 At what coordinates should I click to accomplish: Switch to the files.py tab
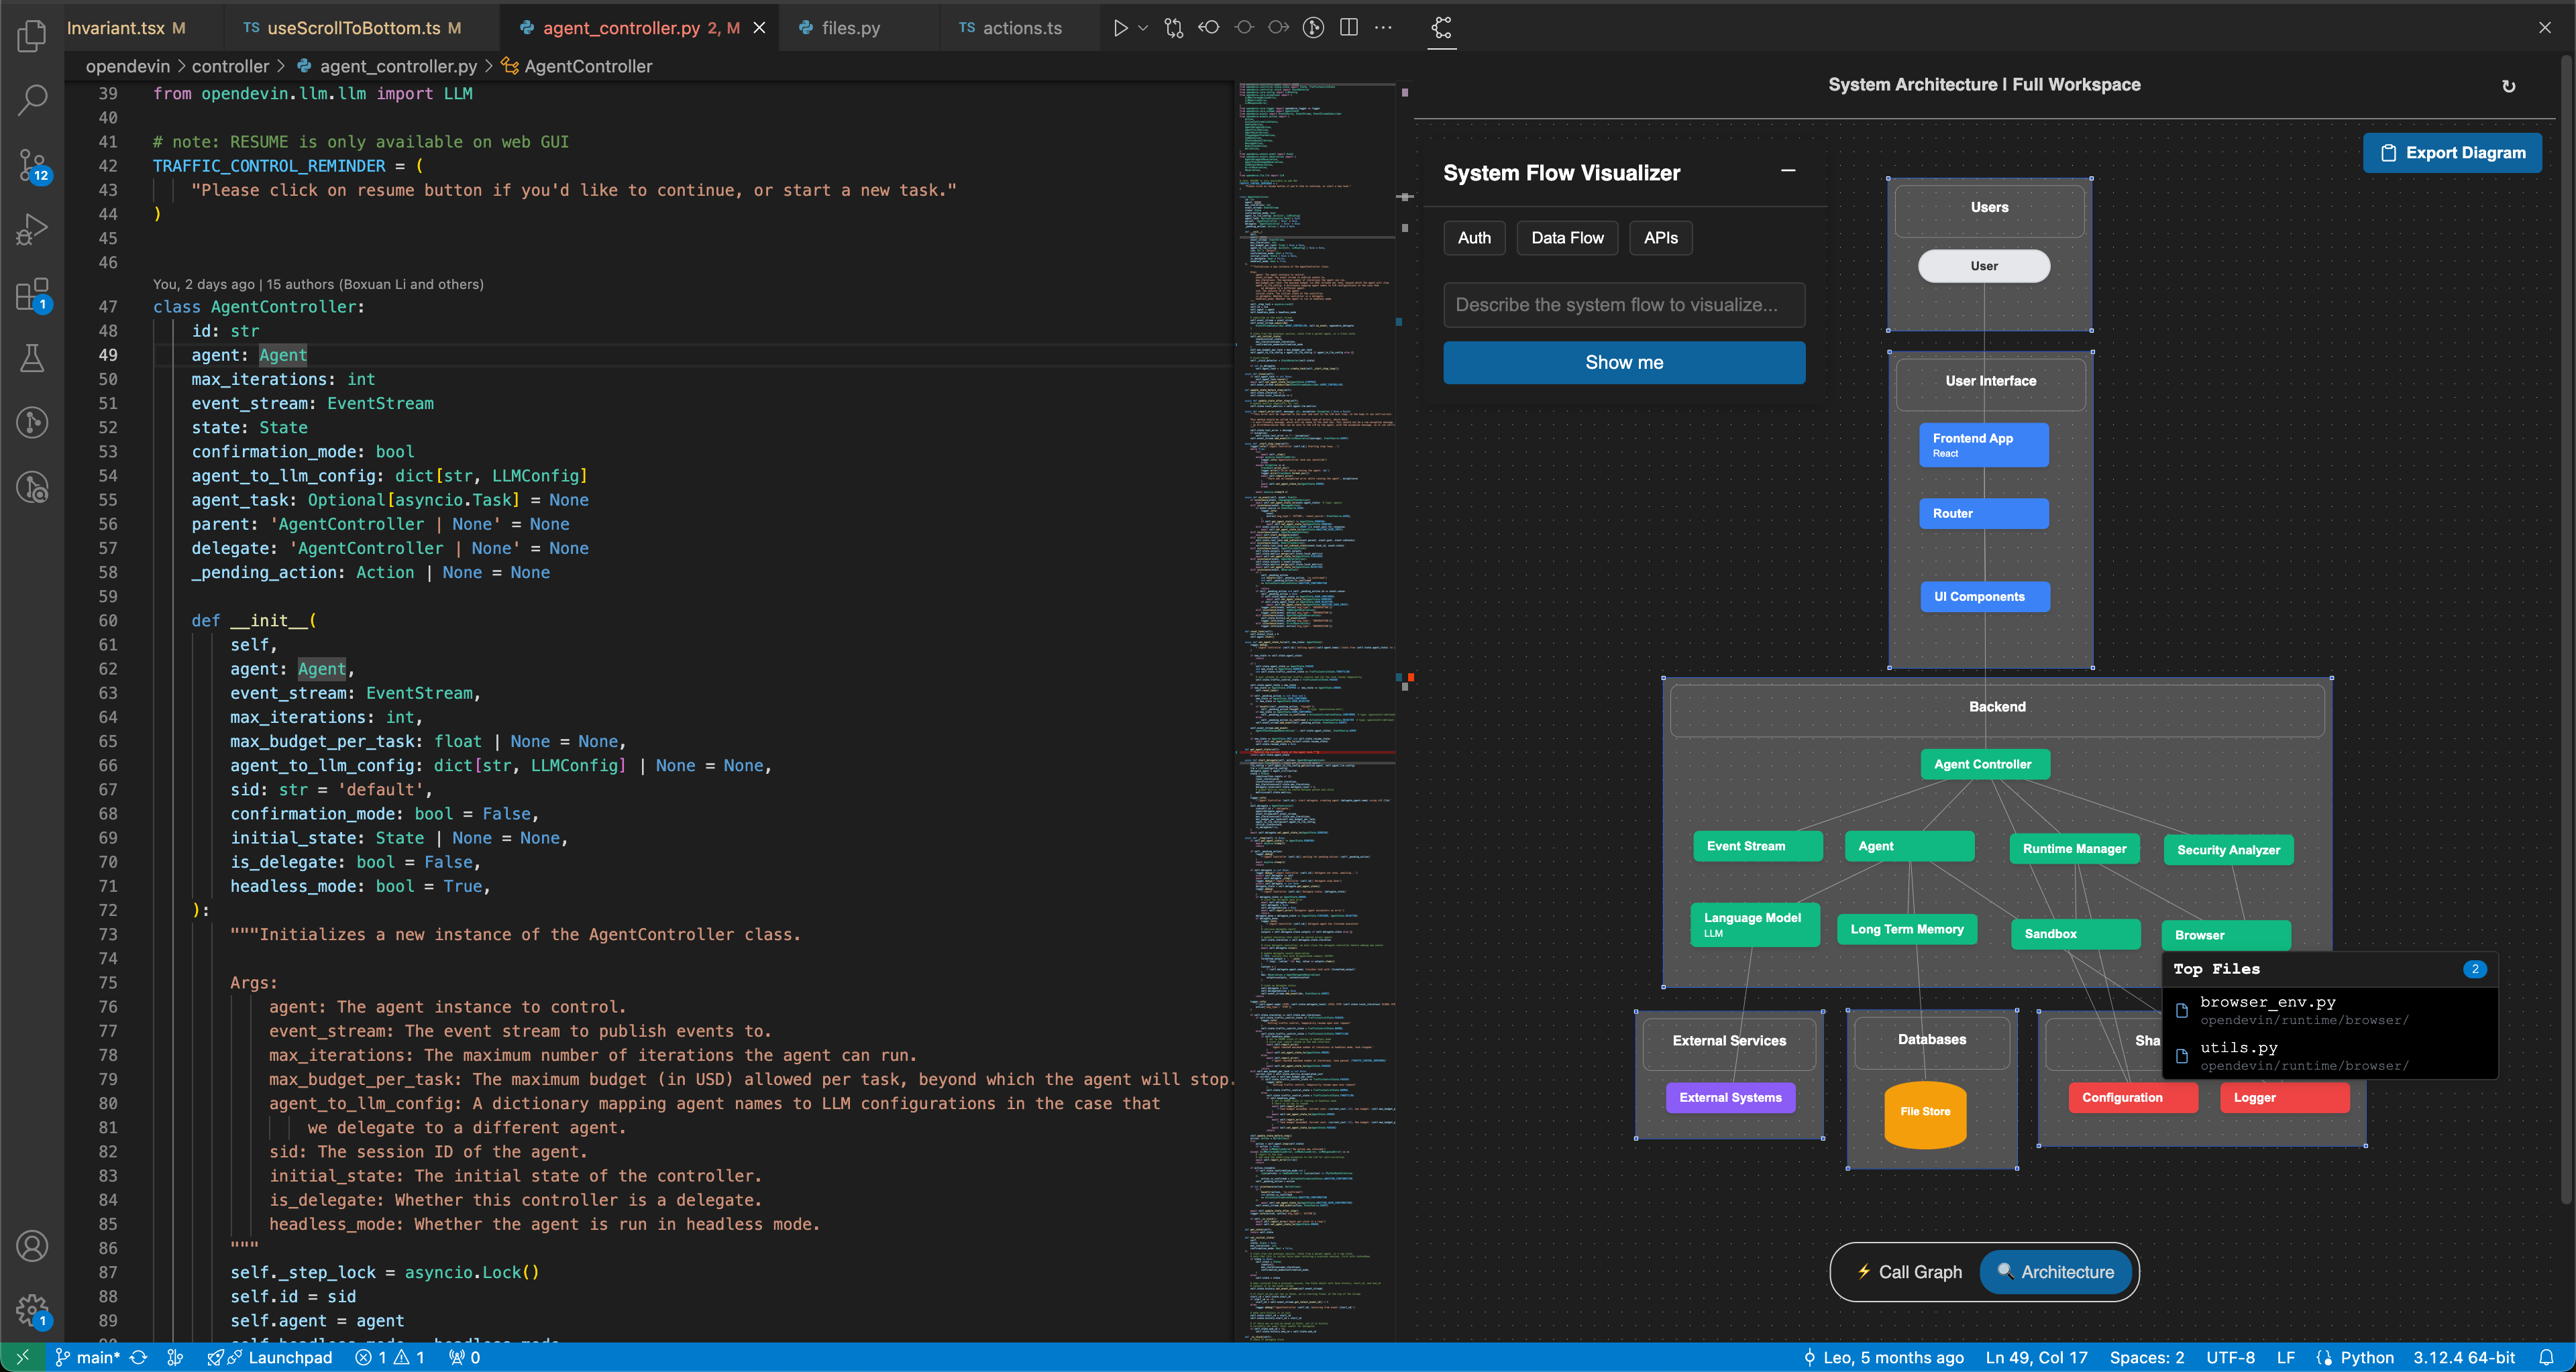click(x=850, y=28)
